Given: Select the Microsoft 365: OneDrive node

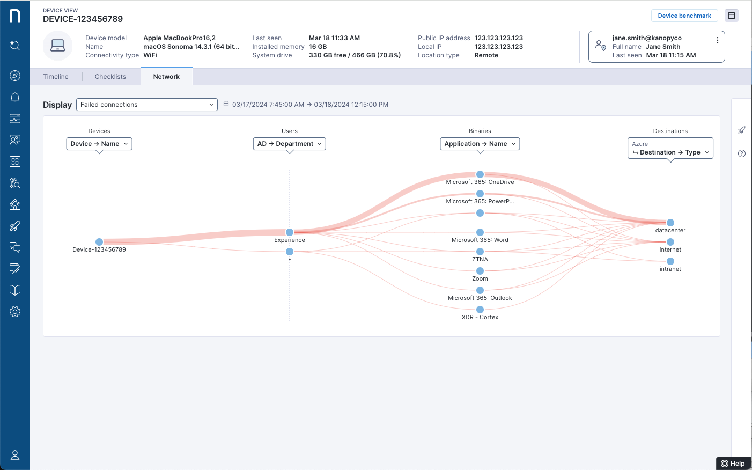Looking at the screenshot, I should coord(480,174).
